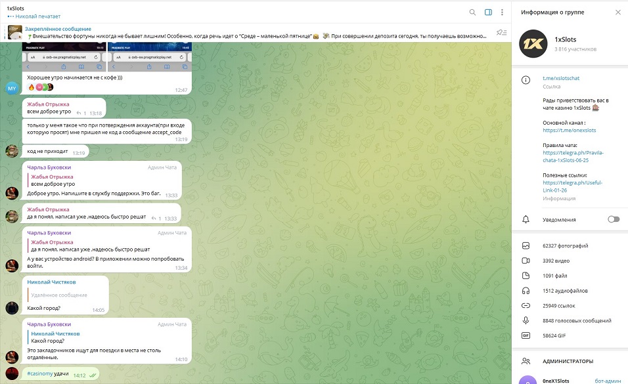Click the administrators people icon
Viewport: 628px width, 384px height.
[526, 361]
